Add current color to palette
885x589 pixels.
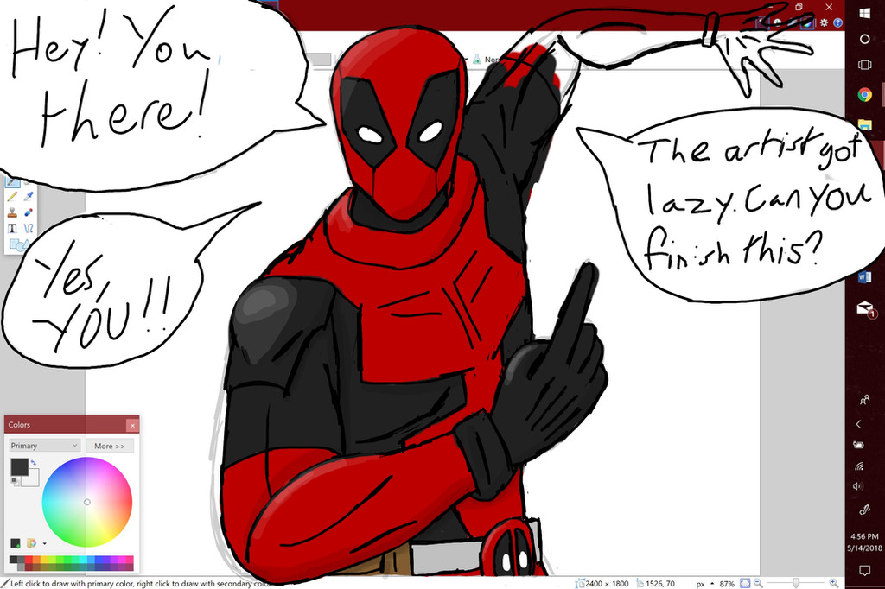(x=16, y=542)
